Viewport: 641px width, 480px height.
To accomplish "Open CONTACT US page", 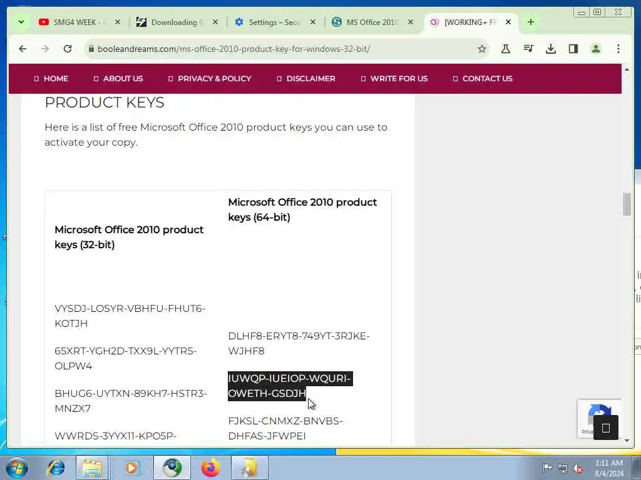I will 483,79.
